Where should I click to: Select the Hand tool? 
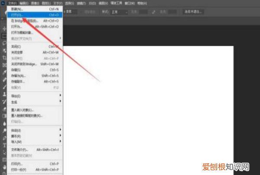tap(4, 167)
